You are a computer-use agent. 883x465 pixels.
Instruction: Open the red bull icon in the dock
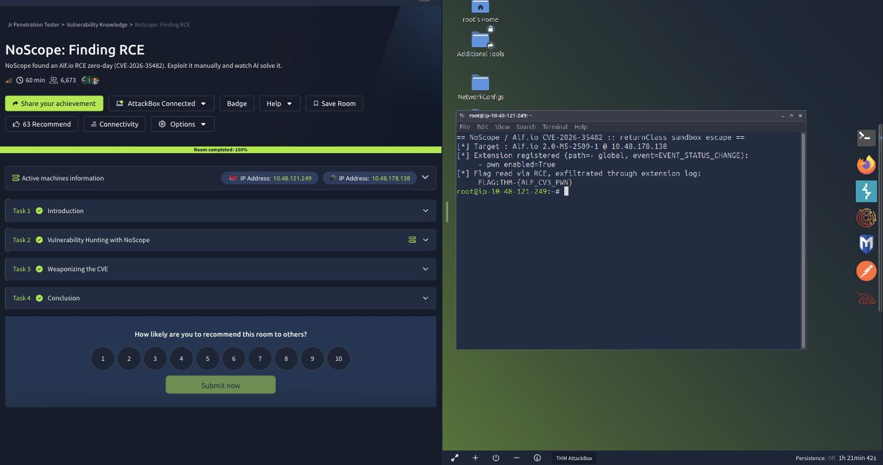pyautogui.click(x=866, y=297)
